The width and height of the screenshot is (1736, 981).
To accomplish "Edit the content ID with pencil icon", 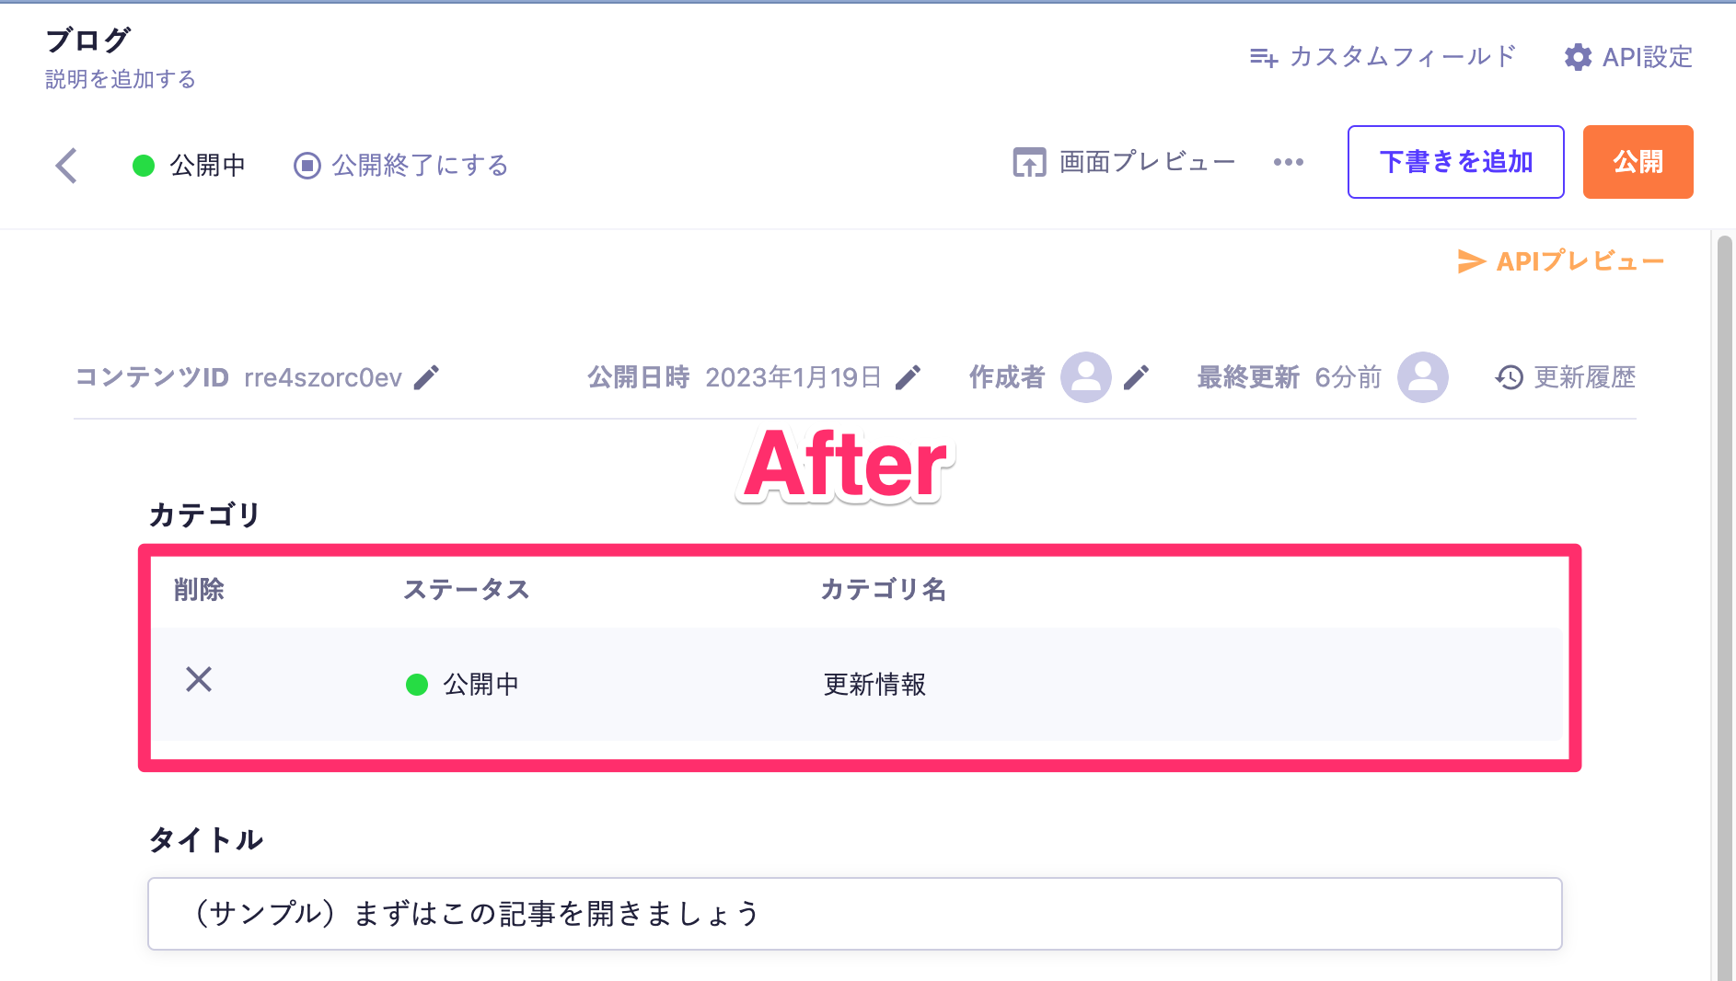I will click(426, 377).
